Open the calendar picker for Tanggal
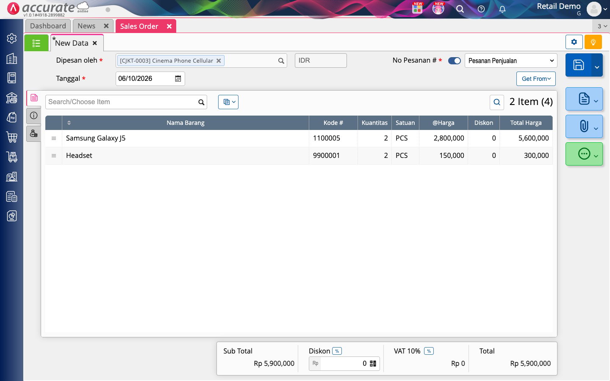The image size is (610, 381). [178, 79]
